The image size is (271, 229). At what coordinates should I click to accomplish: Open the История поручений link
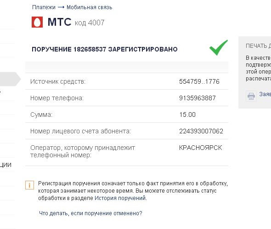(x=120, y=198)
